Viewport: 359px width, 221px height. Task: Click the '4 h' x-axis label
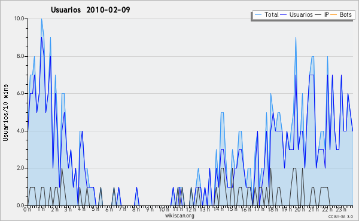point(81,209)
